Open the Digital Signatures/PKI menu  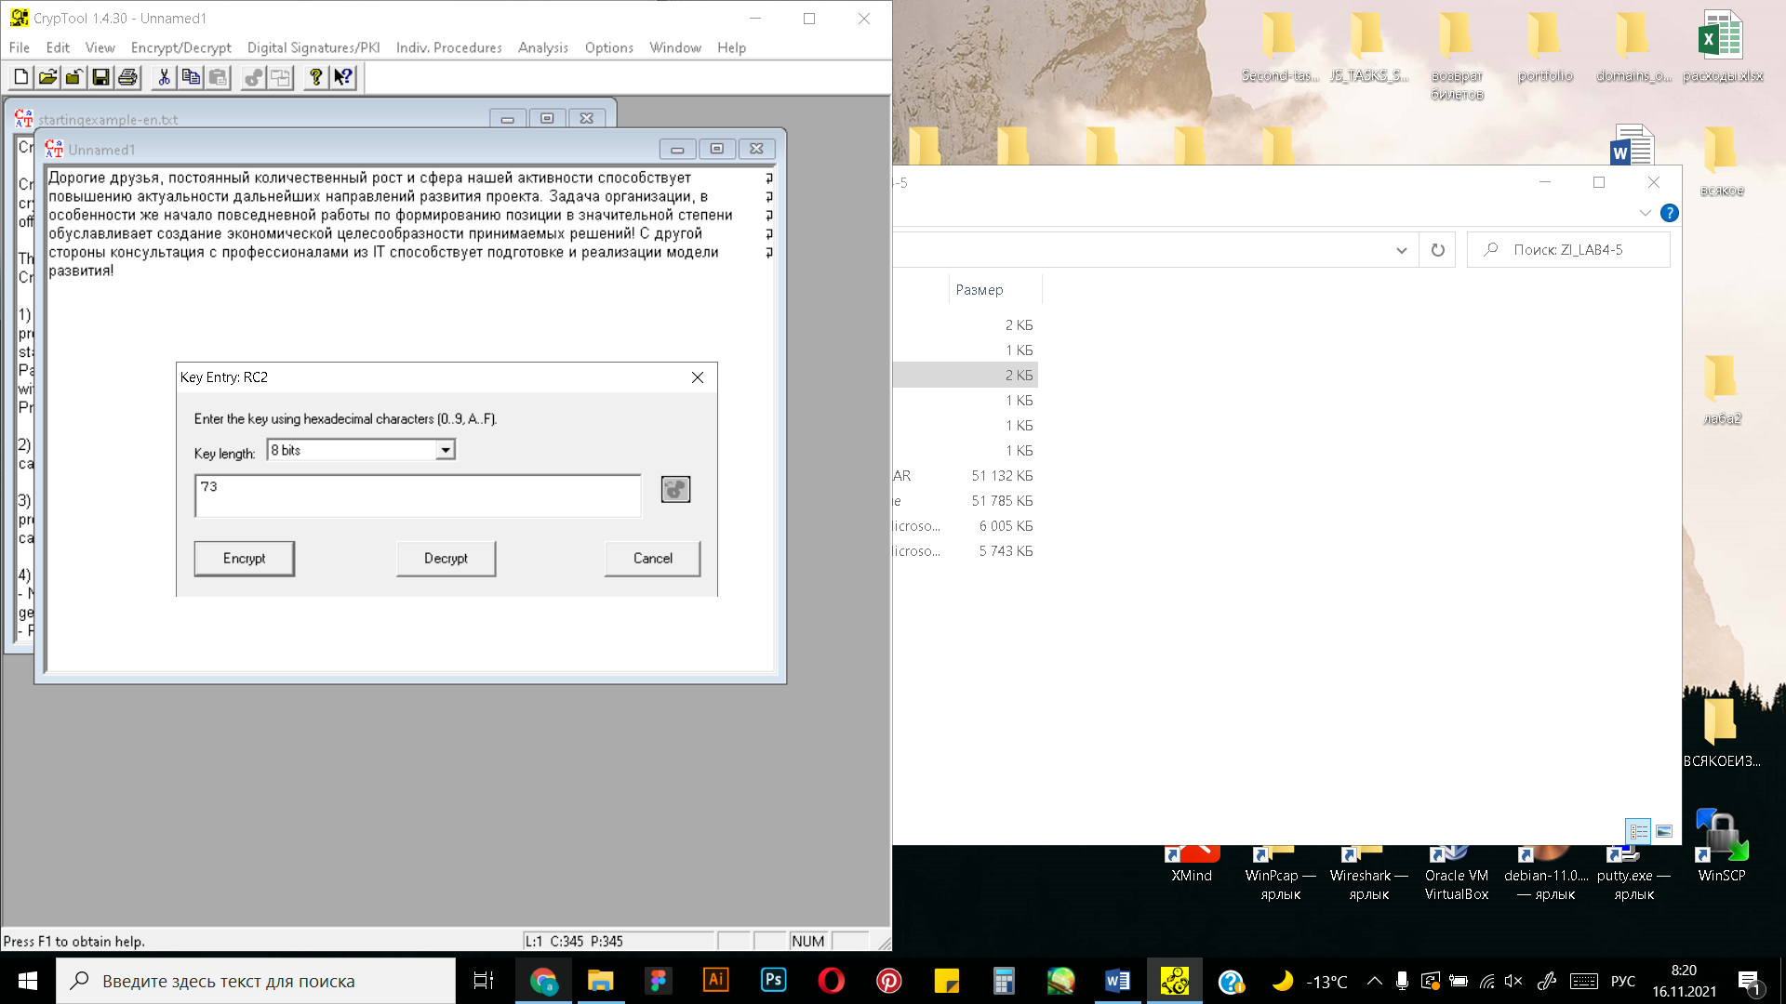[x=313, y=47]
